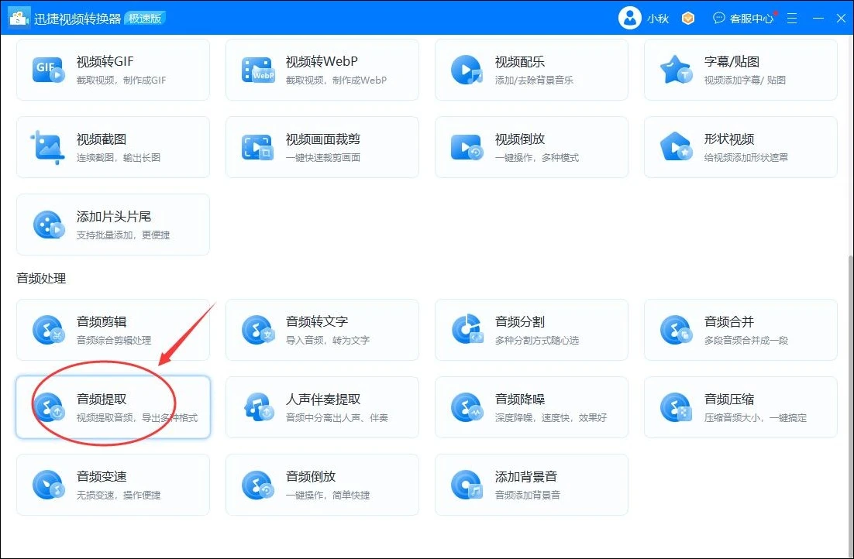This screenshot has height=559, width=854.
Task: Launch 音频转文字 audio to text
Action: click(322, 329)
